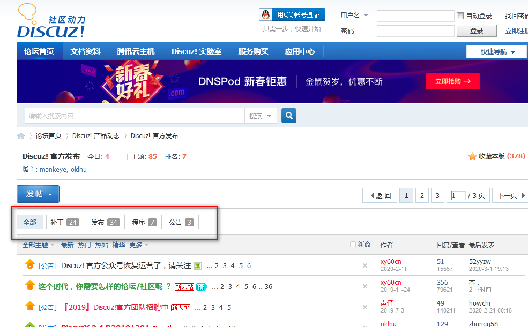Screen dimensions: 528x327
Task: Select the 全部 category filter
Action: (x=30, y=222)
